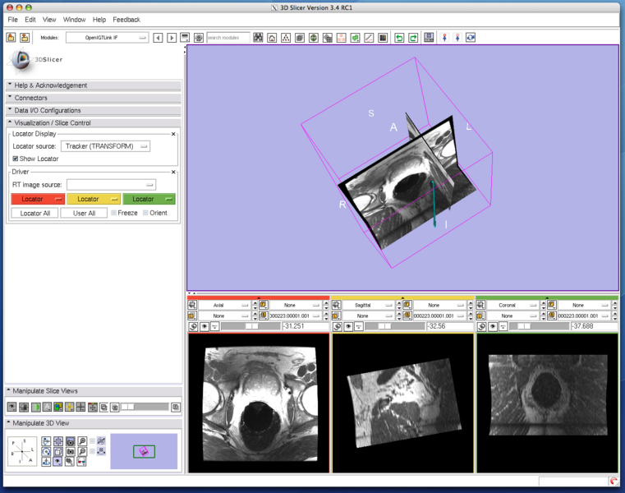The width and height of the screenshot is (625, 493).
Task: Click the load scene icon in toolbar
Action: coord(11,38)
